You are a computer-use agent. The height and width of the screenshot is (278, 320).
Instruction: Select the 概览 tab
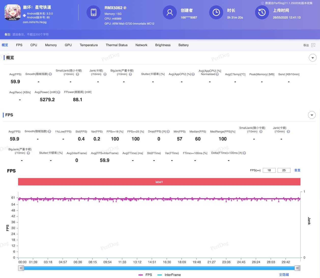click(5, 45)
